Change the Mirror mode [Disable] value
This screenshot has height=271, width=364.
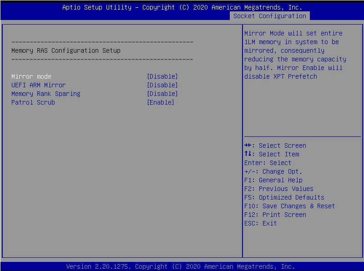click(x=162, y=76)
